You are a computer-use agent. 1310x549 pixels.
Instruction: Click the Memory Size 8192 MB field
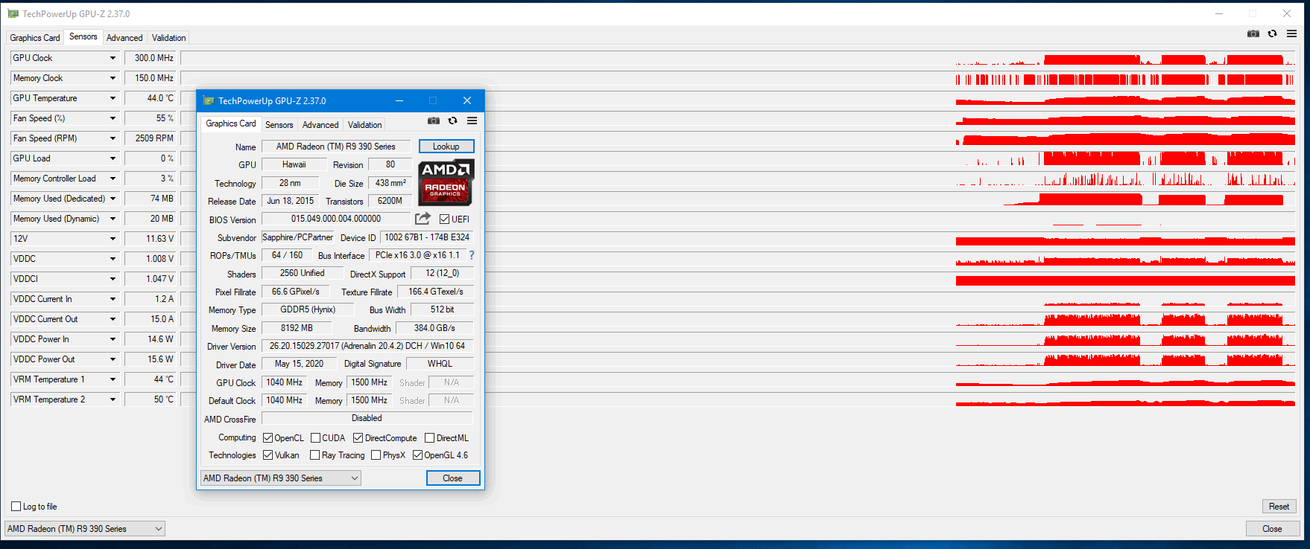pyautogui.click(x=297, y=328)
